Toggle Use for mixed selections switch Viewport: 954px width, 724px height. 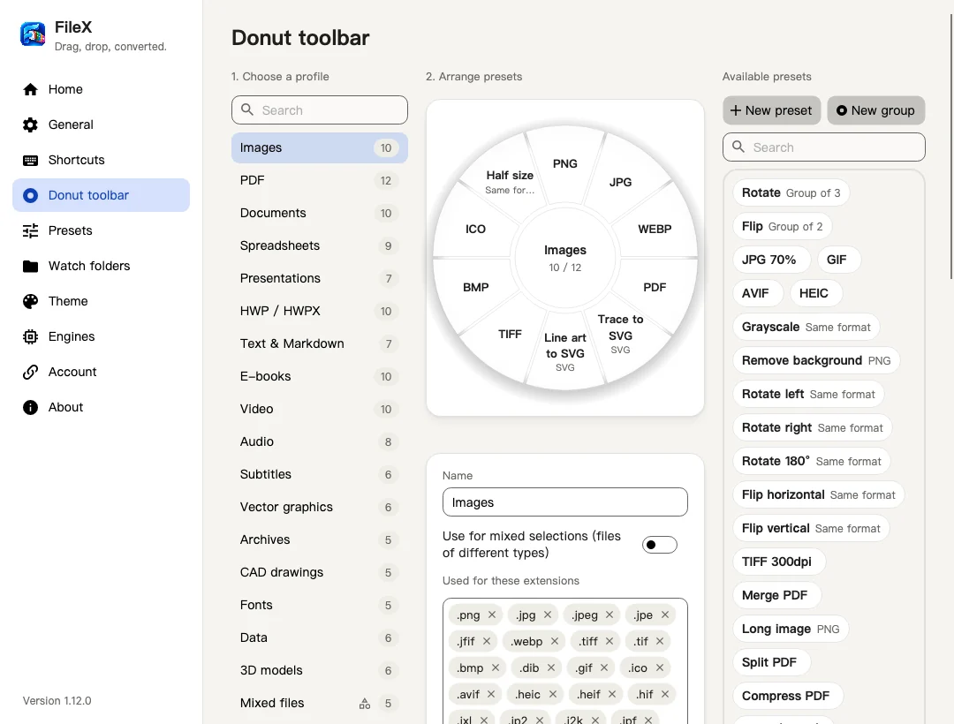point(660,545)
